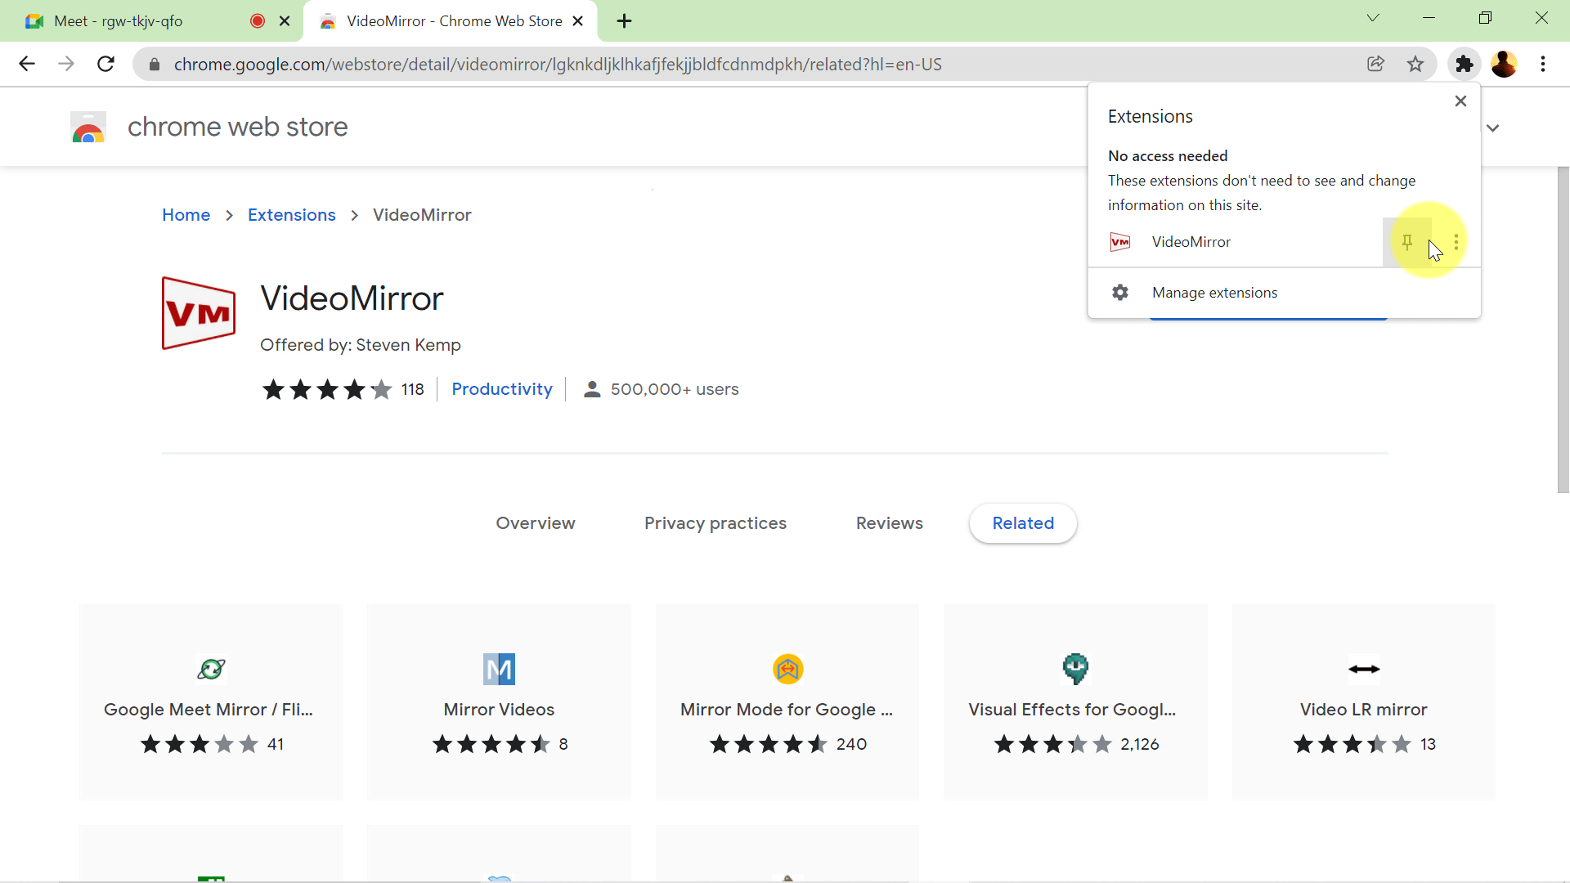This screenshot has width=1570, height=883.
Task: Click 500,000+ users text
Action: point(675,389)
